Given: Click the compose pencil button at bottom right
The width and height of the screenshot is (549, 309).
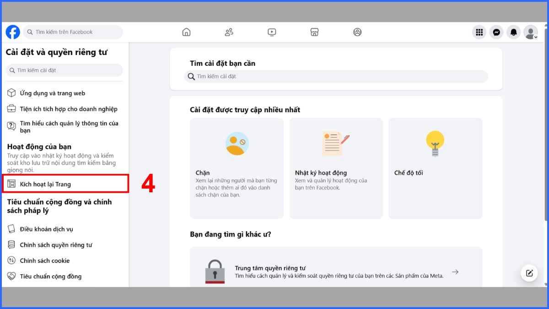Looking at the screenshot, I should [x=529, y=273].
